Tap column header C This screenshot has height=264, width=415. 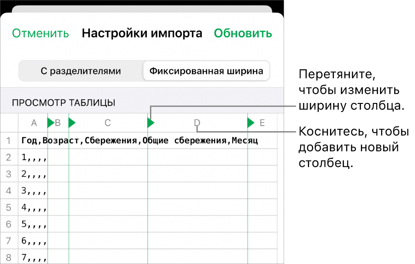pos(107,123)
